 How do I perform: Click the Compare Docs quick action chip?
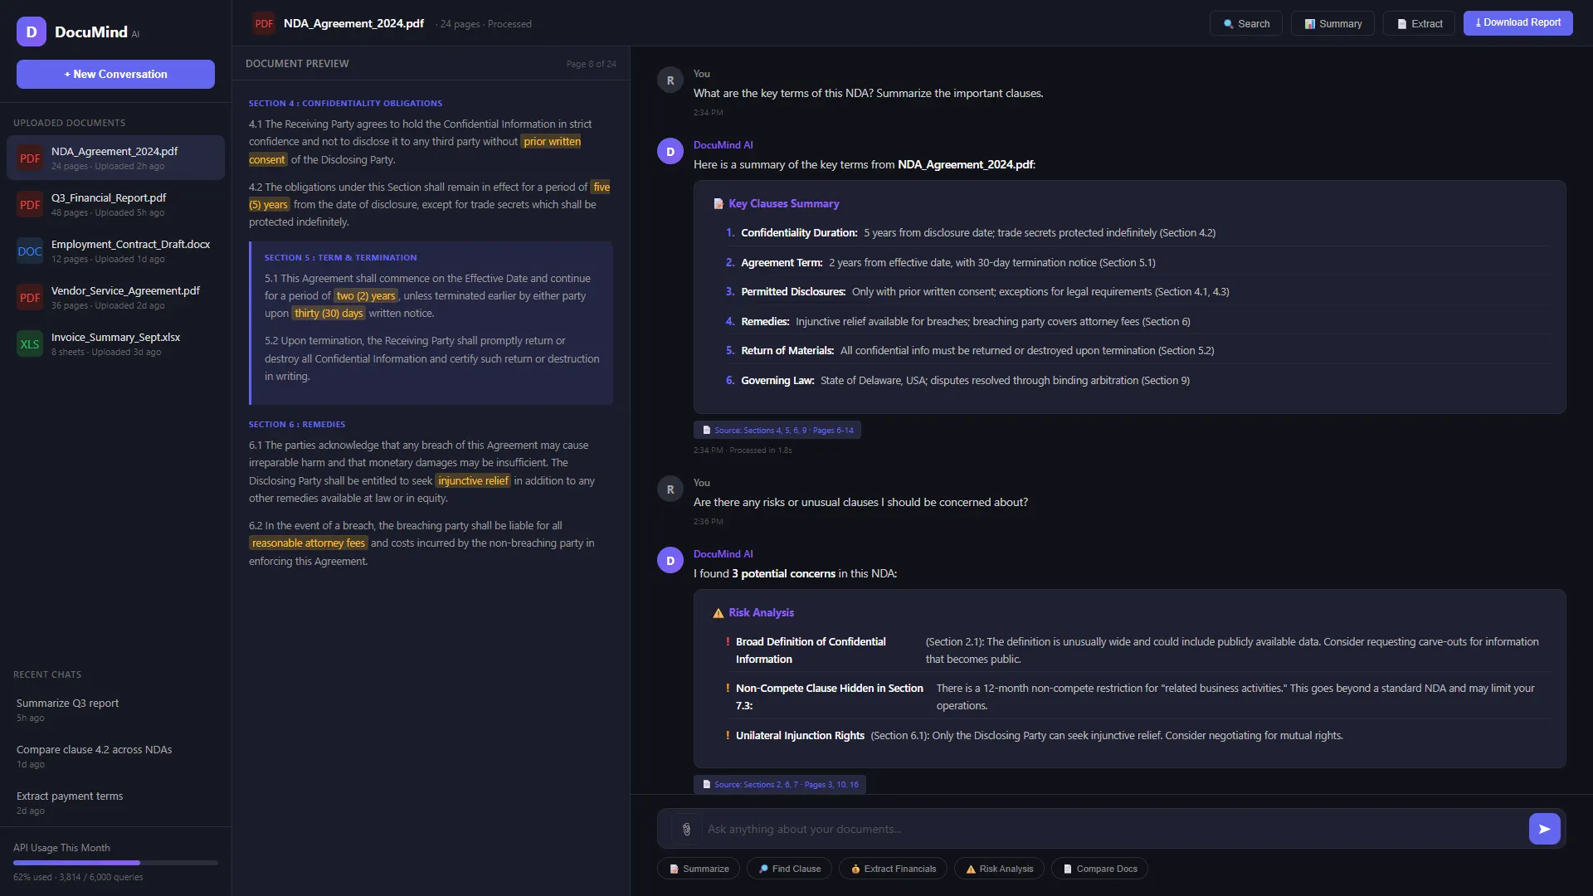[1099, 869]
